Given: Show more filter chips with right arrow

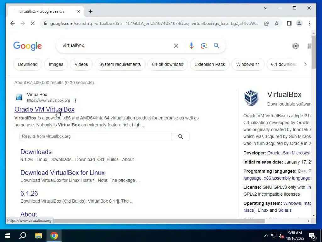Looking at the screenshot, I should pos(305,64).
